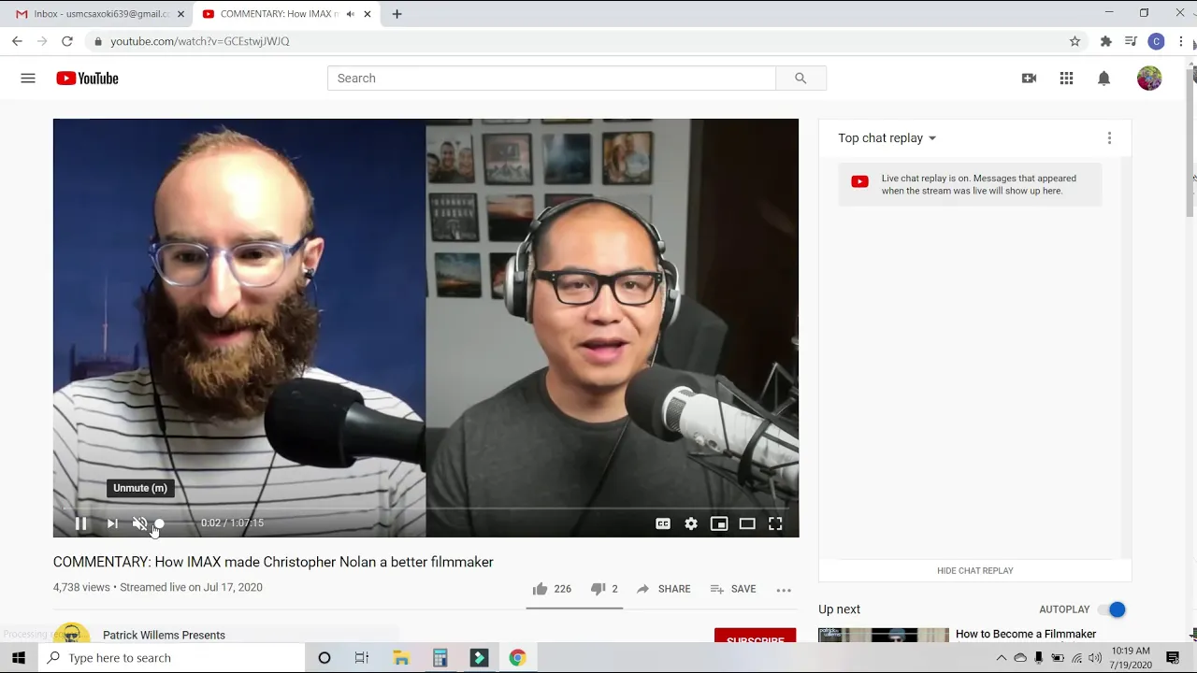The height and width of the screenshot is (673, 1197).
Task: Open the player settings gear
Action: 691,523
